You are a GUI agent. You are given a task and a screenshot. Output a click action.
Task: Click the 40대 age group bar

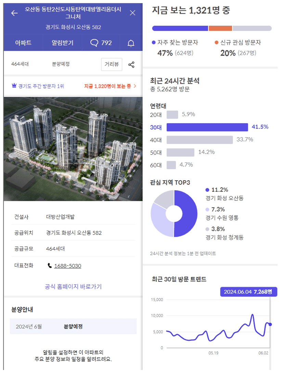200,140
